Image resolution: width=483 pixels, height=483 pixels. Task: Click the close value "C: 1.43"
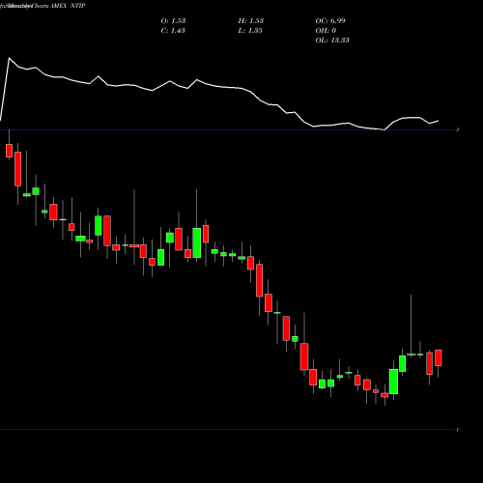[x=173, y=31]
